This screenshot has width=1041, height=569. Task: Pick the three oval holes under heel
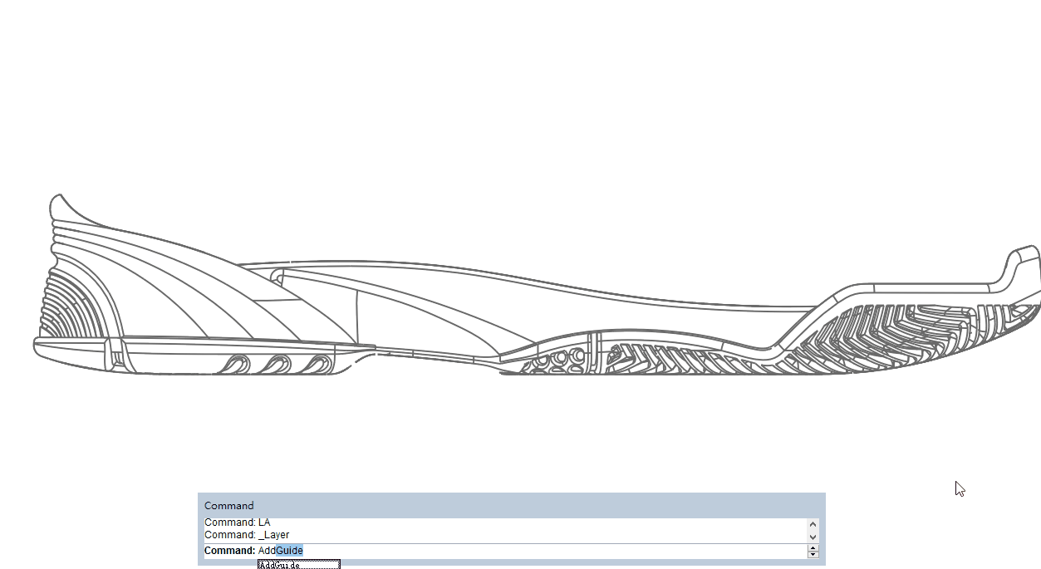(277, 363)
